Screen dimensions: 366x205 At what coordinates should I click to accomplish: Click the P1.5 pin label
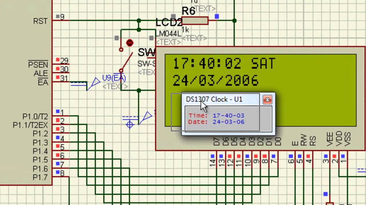pos(40,160)
